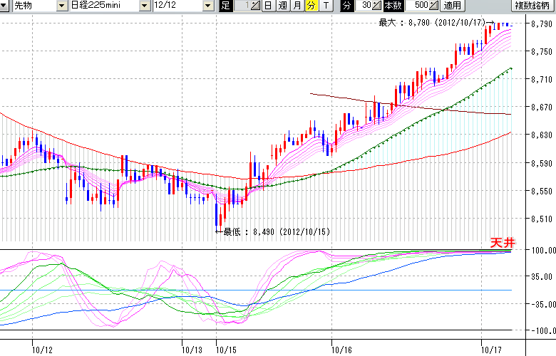The image size is (556, 356).
Task: Click the 適用 apply button
Action: [451, 6]
